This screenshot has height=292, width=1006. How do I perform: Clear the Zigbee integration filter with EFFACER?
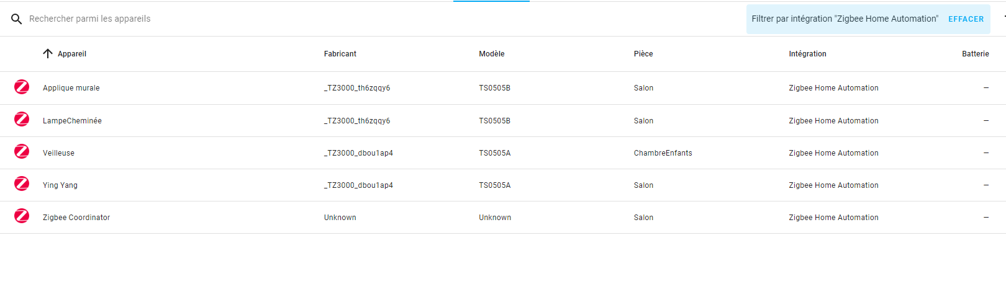[966, 19]
